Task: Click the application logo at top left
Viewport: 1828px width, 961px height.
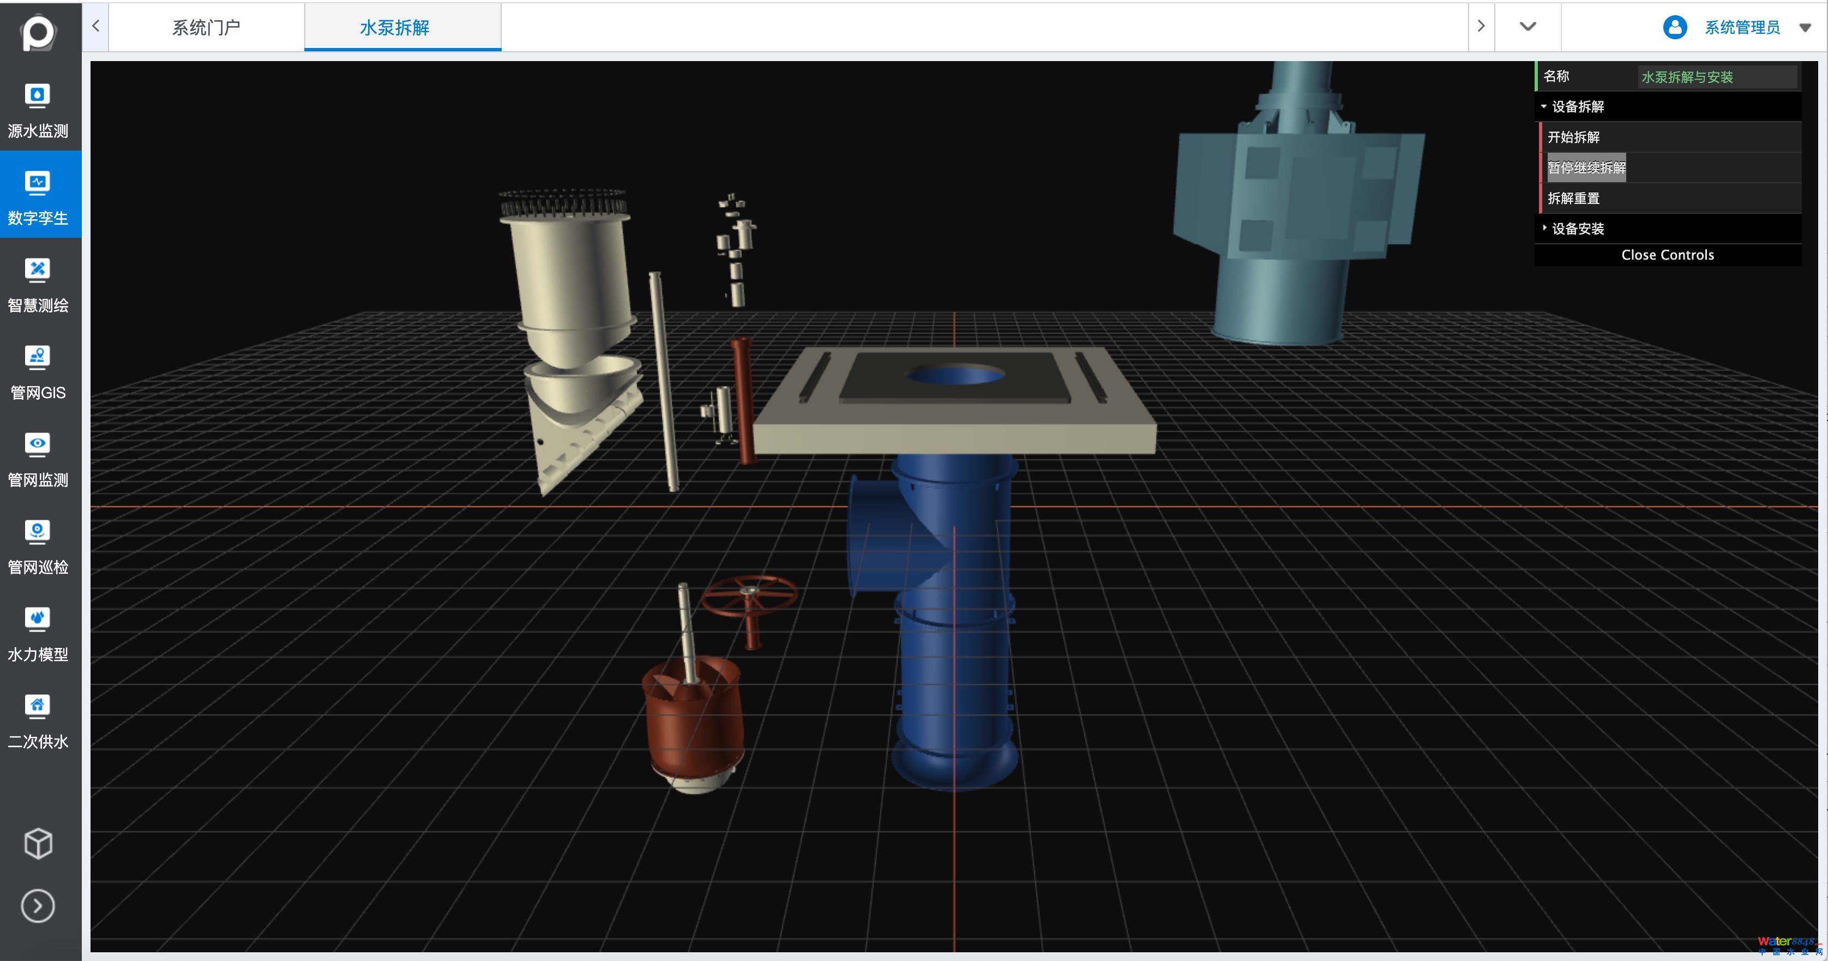Action: pos(38,32)
